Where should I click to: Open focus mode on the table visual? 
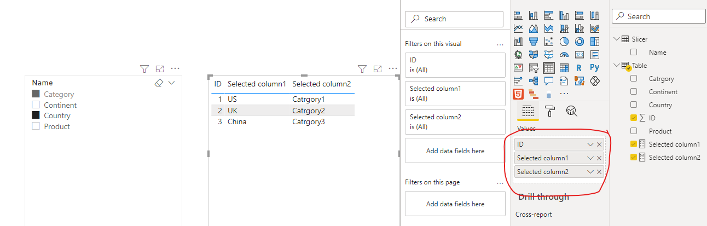pos(377,68)
